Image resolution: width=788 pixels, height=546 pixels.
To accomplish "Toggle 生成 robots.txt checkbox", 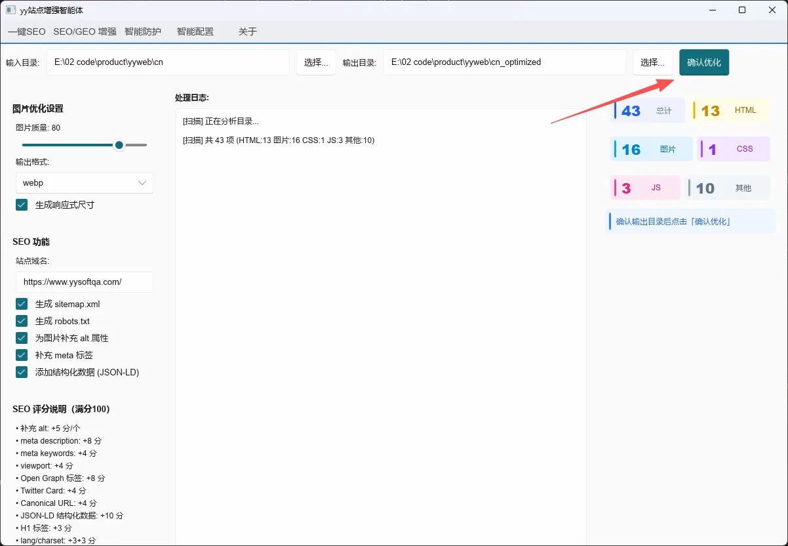I will click(22, 321).
